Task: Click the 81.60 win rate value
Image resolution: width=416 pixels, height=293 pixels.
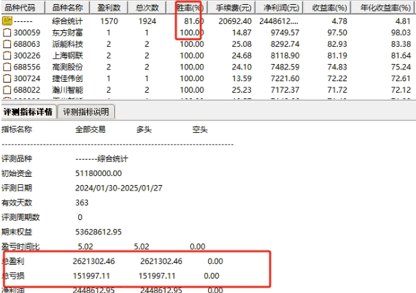Action: (x=194, y=21)
